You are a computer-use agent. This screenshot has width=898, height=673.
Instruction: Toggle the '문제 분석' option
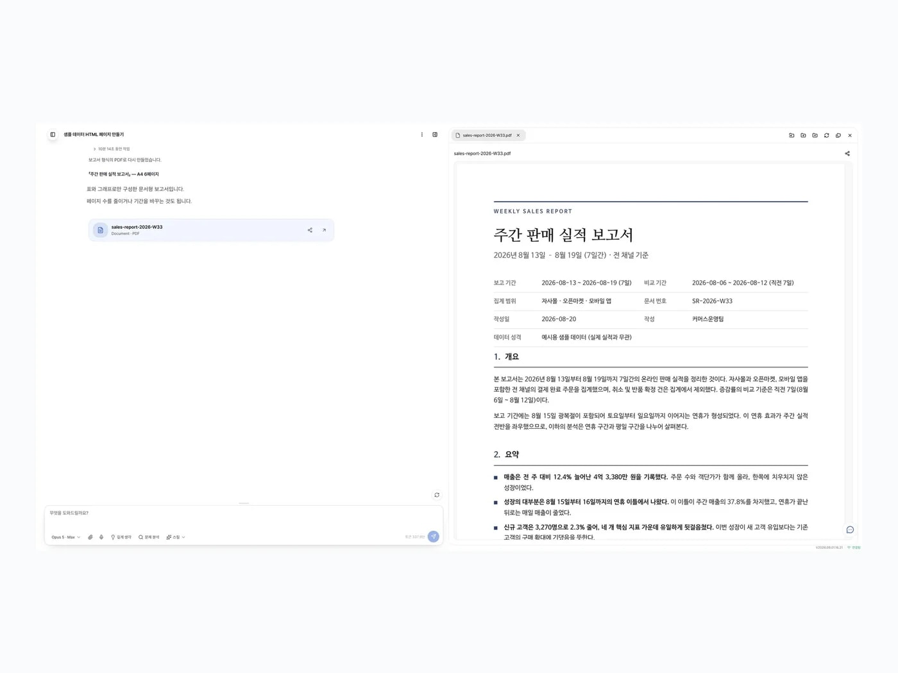click(x=149, y=537)
